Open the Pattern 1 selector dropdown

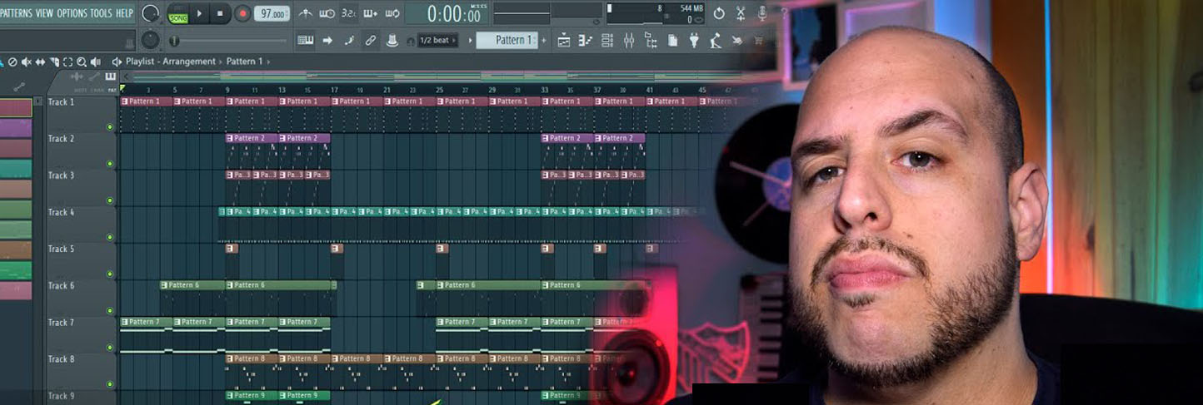click(507, 40)
